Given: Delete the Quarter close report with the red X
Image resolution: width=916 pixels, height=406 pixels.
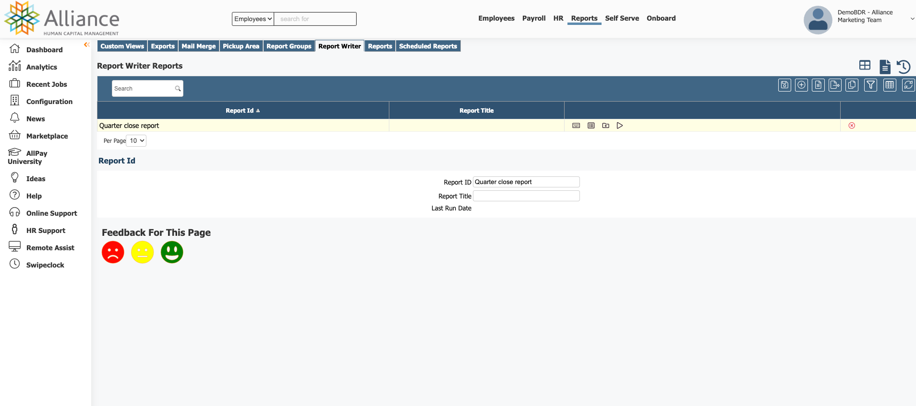Looking at the screenshot, I should click(x=852, y=126).
